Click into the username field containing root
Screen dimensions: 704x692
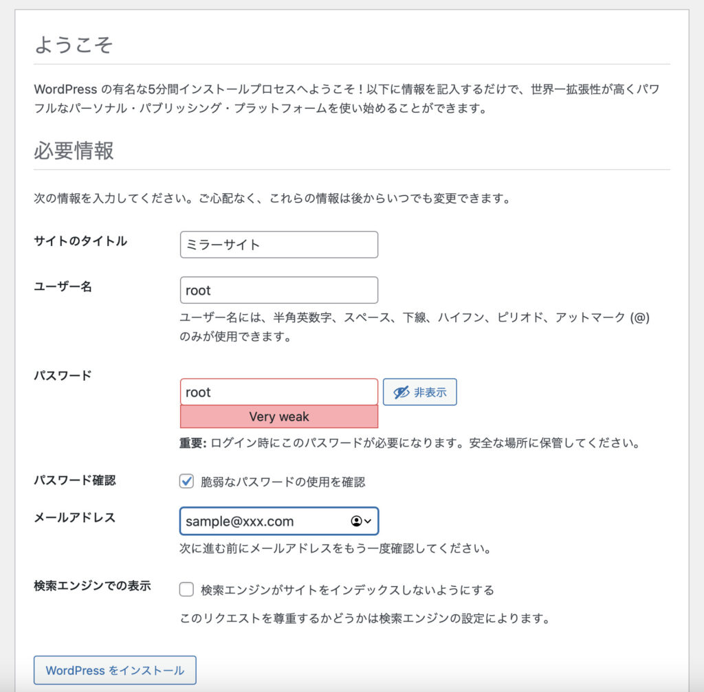pos(278,290)
